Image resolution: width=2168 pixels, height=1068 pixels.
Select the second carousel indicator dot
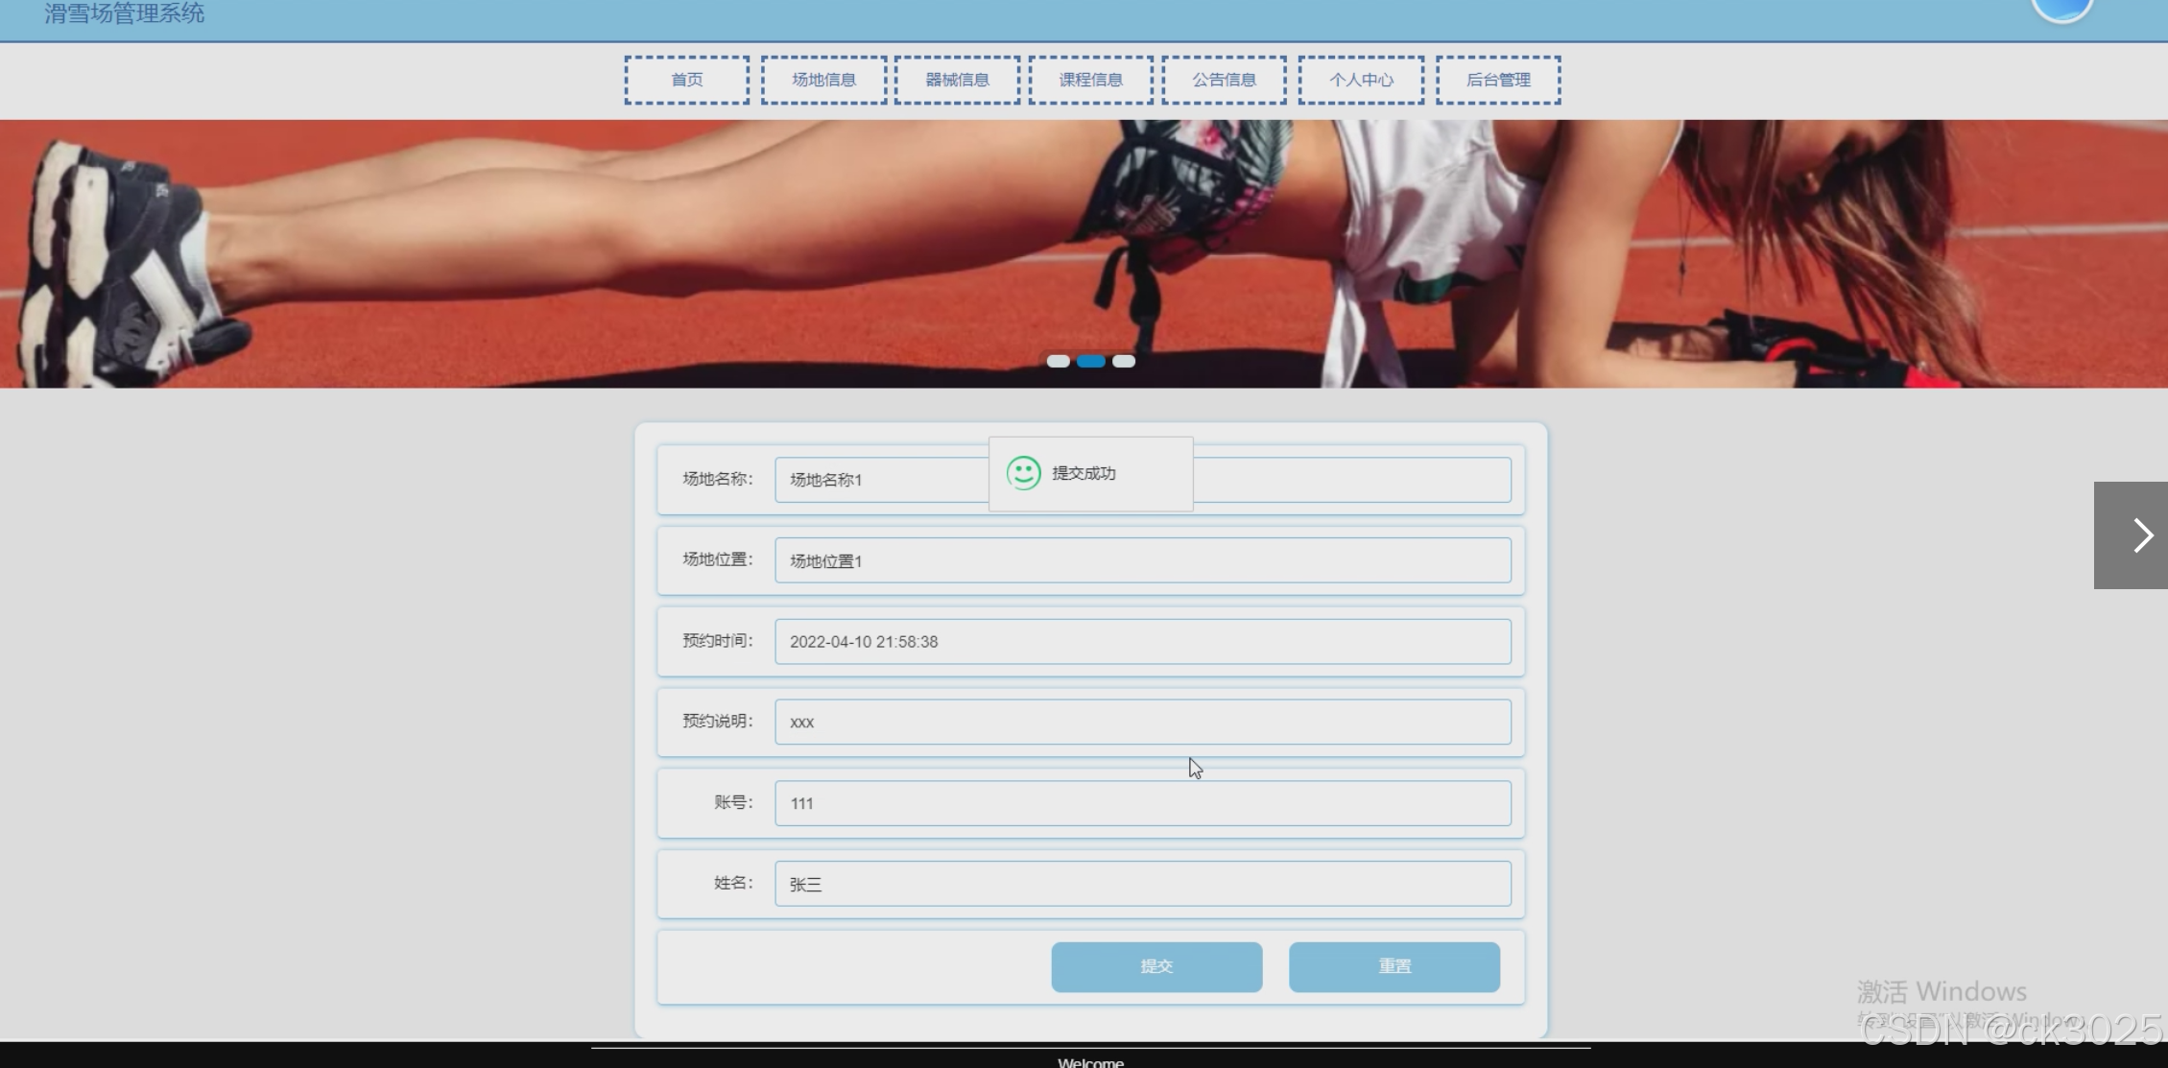point(1090,362)
